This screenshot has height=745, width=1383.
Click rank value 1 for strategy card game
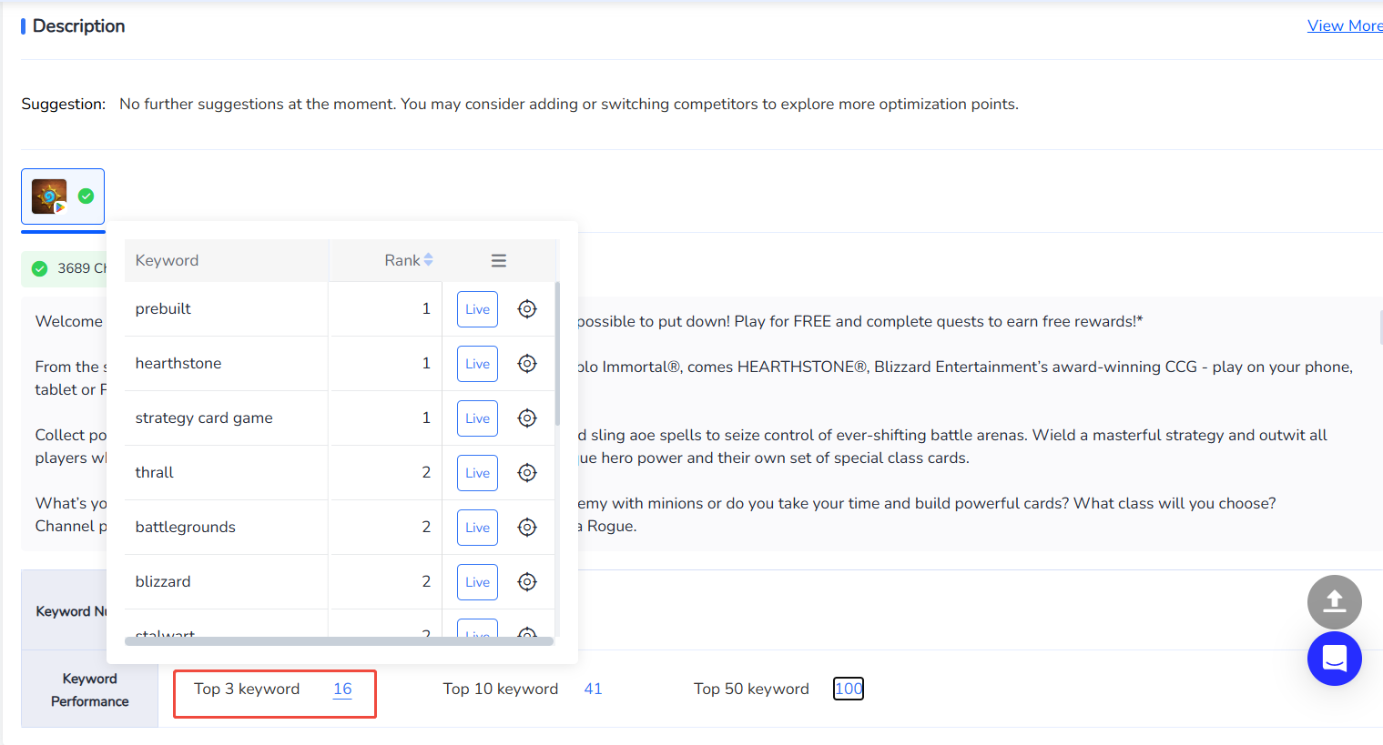[426, 418]
